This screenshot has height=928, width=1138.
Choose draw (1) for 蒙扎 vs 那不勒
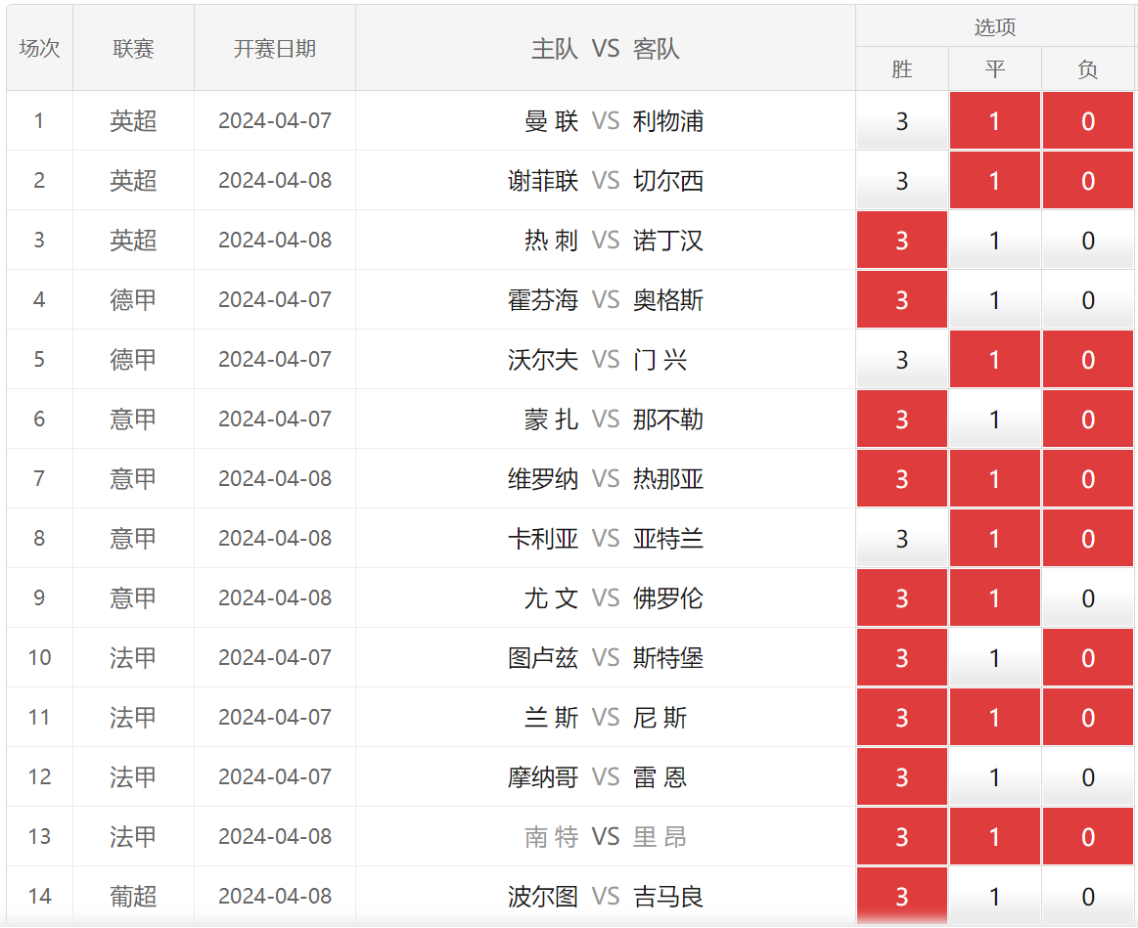click(x=994, y=419)
